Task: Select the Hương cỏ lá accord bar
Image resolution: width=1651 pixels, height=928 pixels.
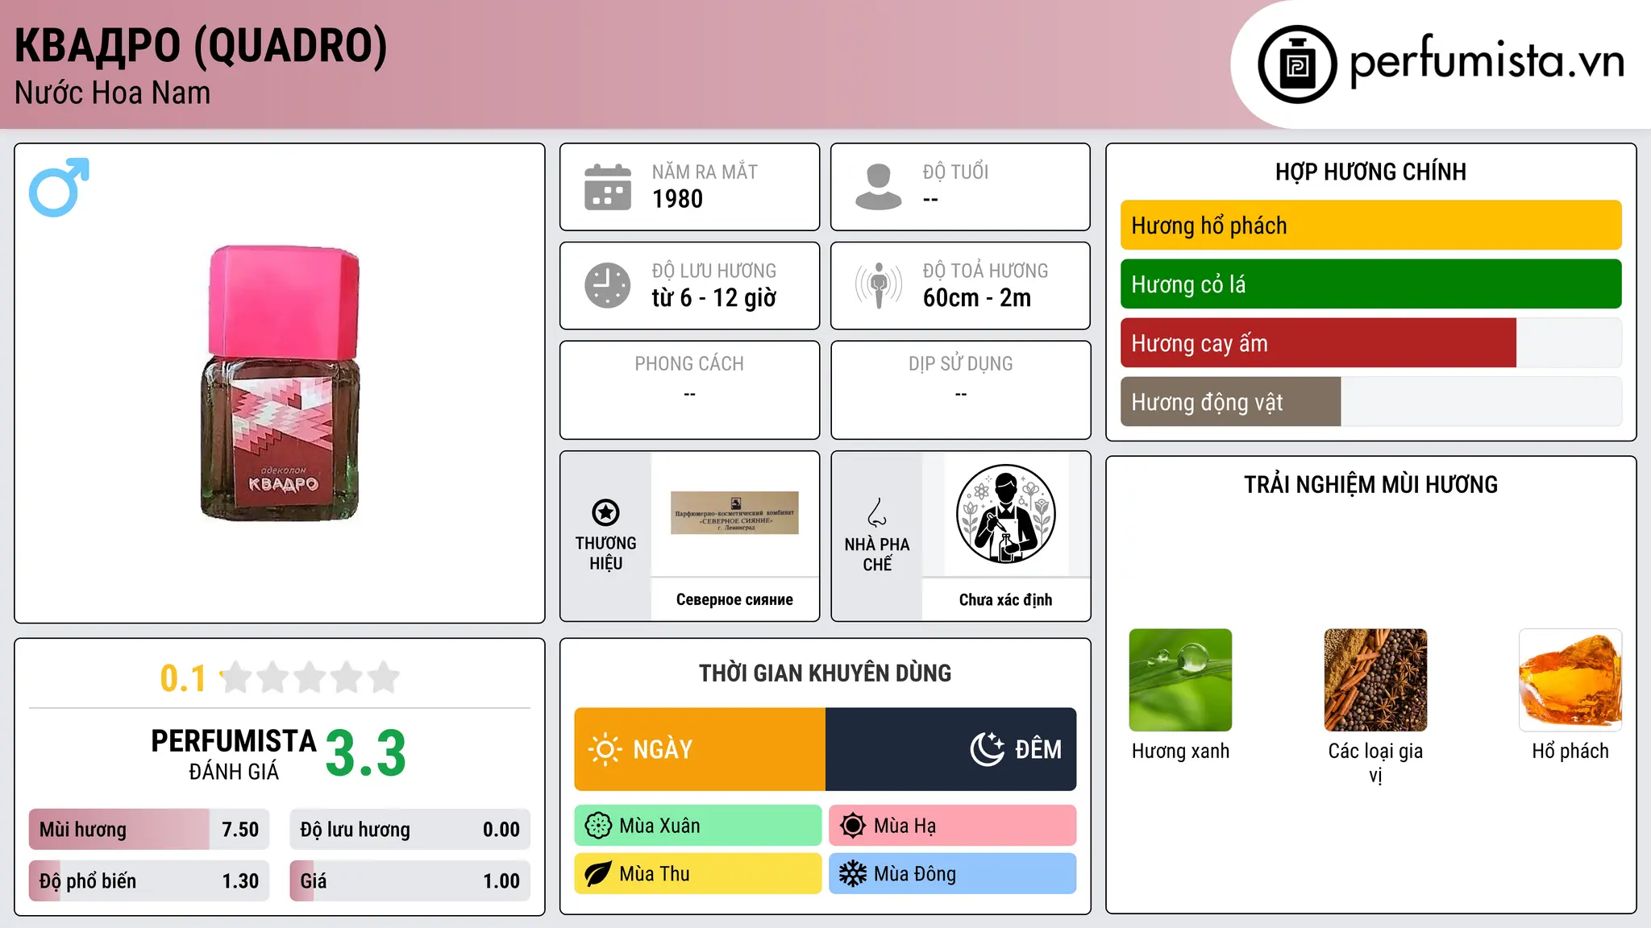Action: point(1370,284)
